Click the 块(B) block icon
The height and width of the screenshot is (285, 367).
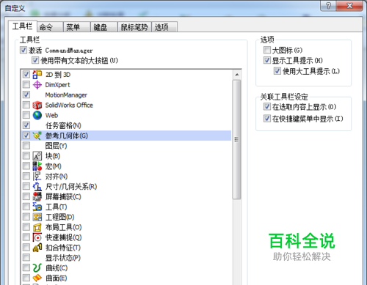[x=37, y=156]
